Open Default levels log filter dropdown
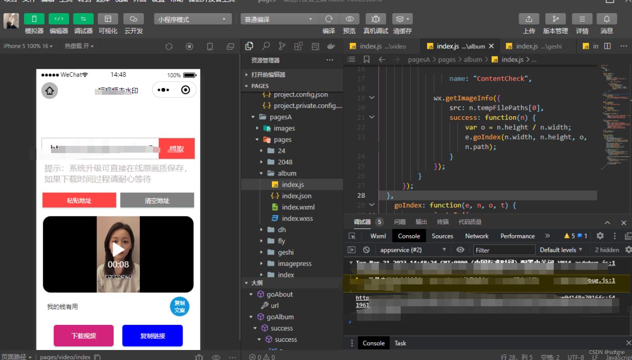 561,250
